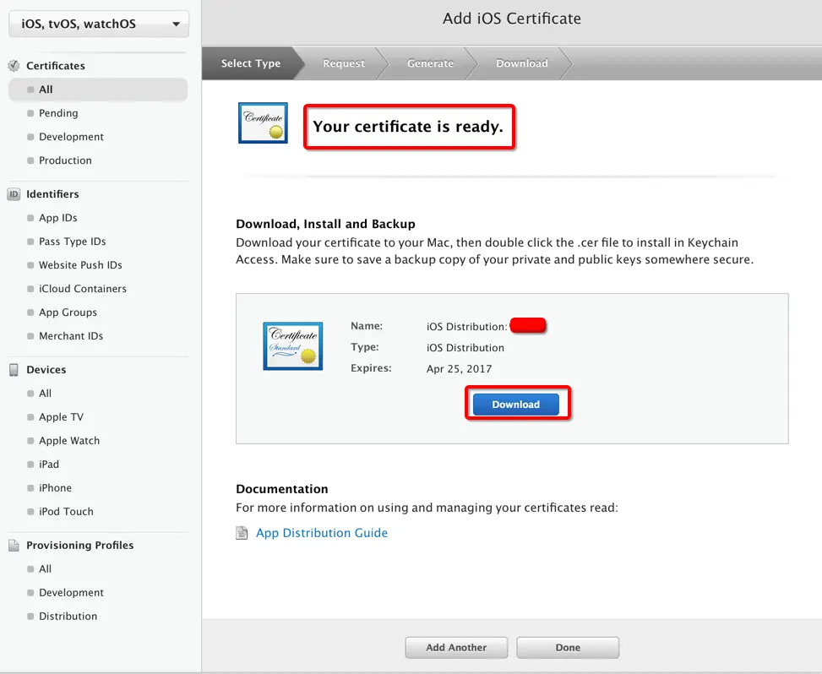Click the Certificates section header
This screenshot has height=674, width=822.
(x=56, y=66)
